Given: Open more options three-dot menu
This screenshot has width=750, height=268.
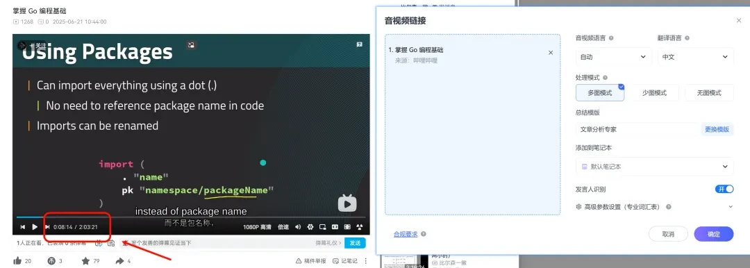Looking at the screenshot, I should pos(366,261).
